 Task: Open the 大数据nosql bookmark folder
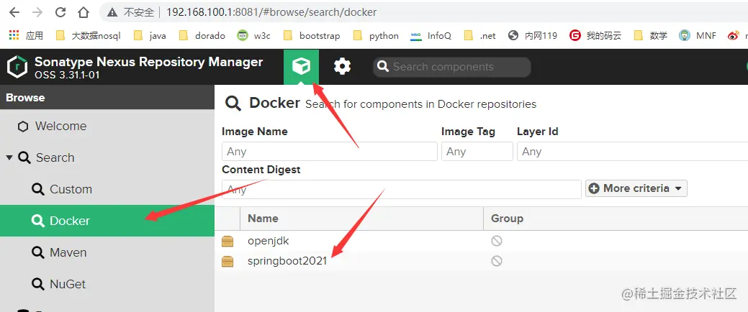tap(89, 35)
